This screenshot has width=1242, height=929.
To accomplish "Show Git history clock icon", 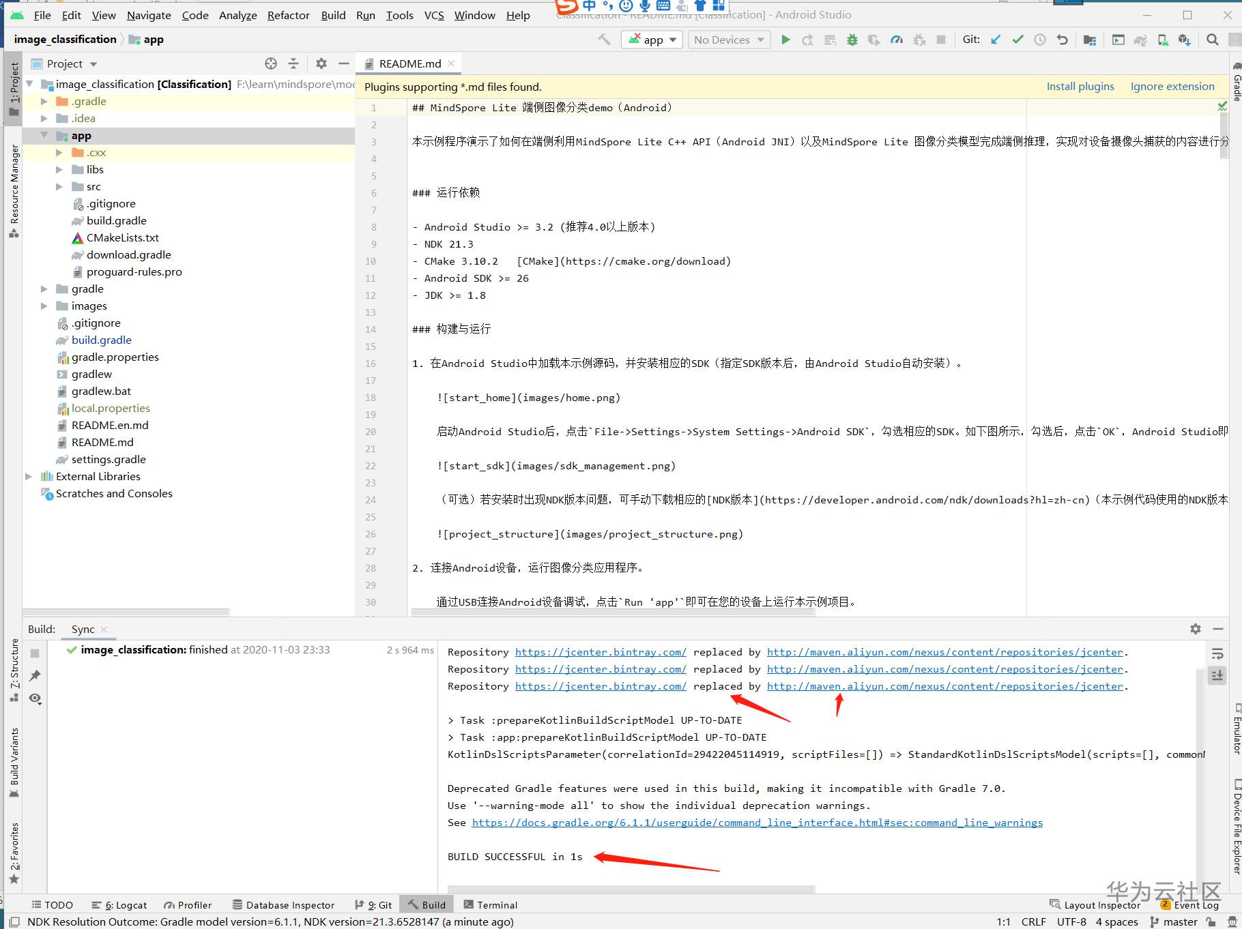I will coord(1040,40).
